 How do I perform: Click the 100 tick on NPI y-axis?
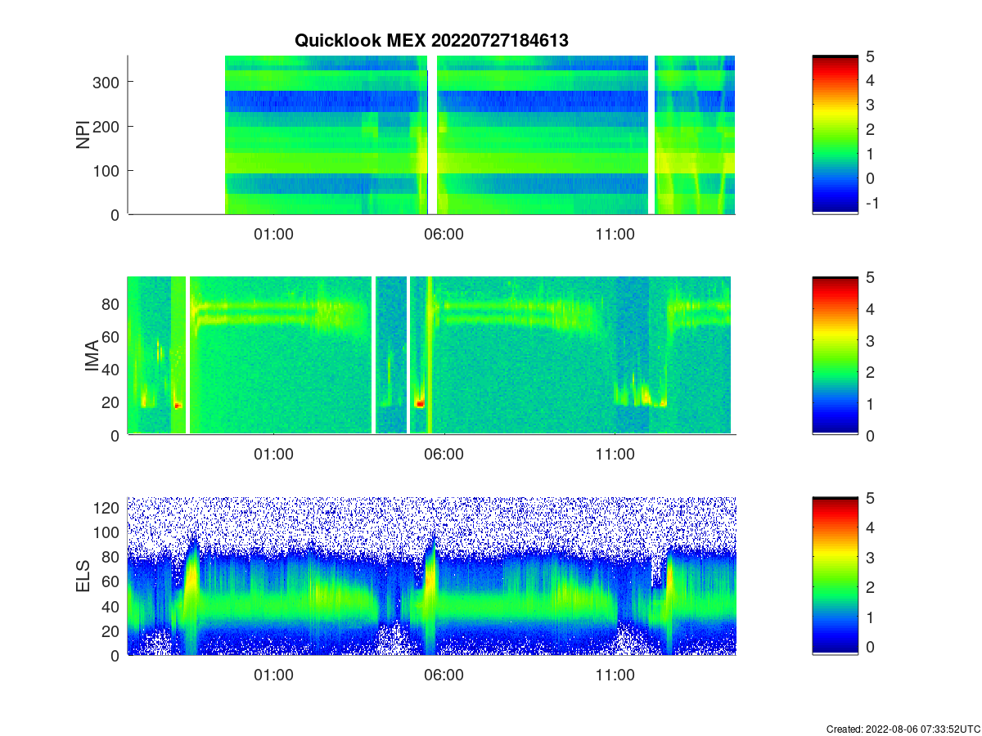[x=108, y=170]
